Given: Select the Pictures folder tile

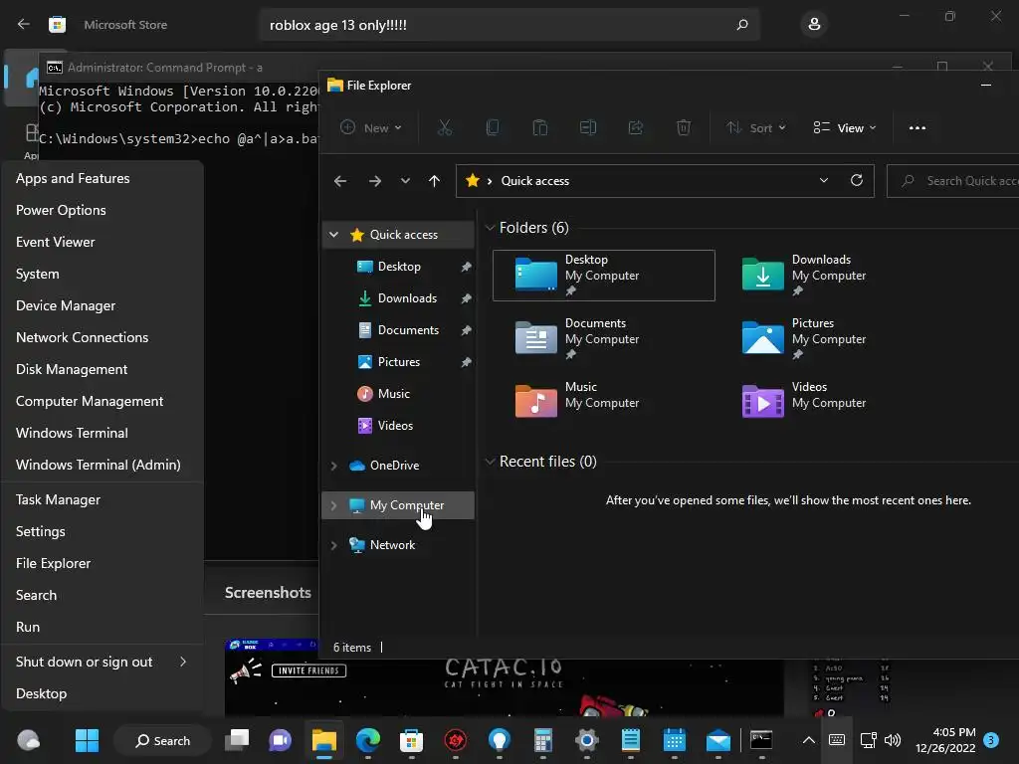Looking at the screenshot, I should click(830, 338).
